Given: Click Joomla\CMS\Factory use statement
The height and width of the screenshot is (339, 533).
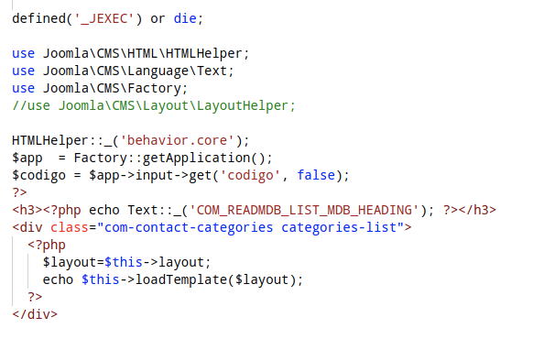Looking at the screenshot, I should point(100,88).
